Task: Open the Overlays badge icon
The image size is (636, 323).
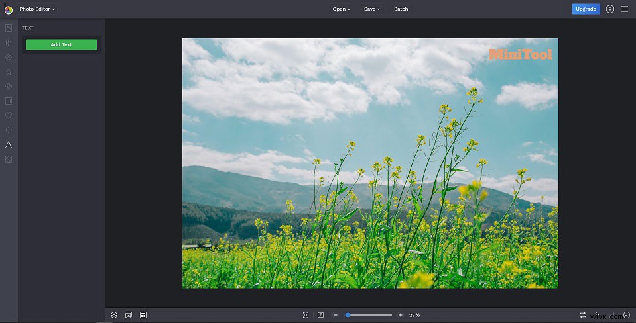Action: coord(9,130)
